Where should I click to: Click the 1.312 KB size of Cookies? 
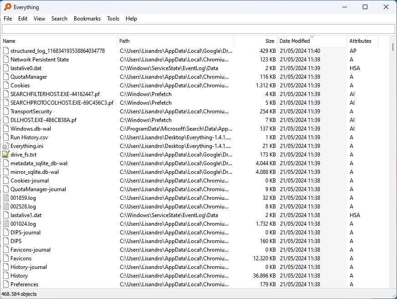[x=266, y=86]
